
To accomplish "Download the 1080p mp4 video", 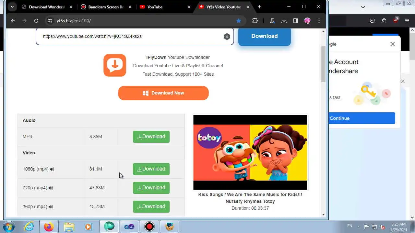I will pyautogui.click(x=151, y=169).
